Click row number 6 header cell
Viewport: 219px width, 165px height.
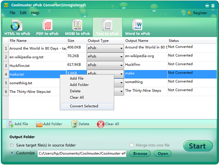[6, 91]
